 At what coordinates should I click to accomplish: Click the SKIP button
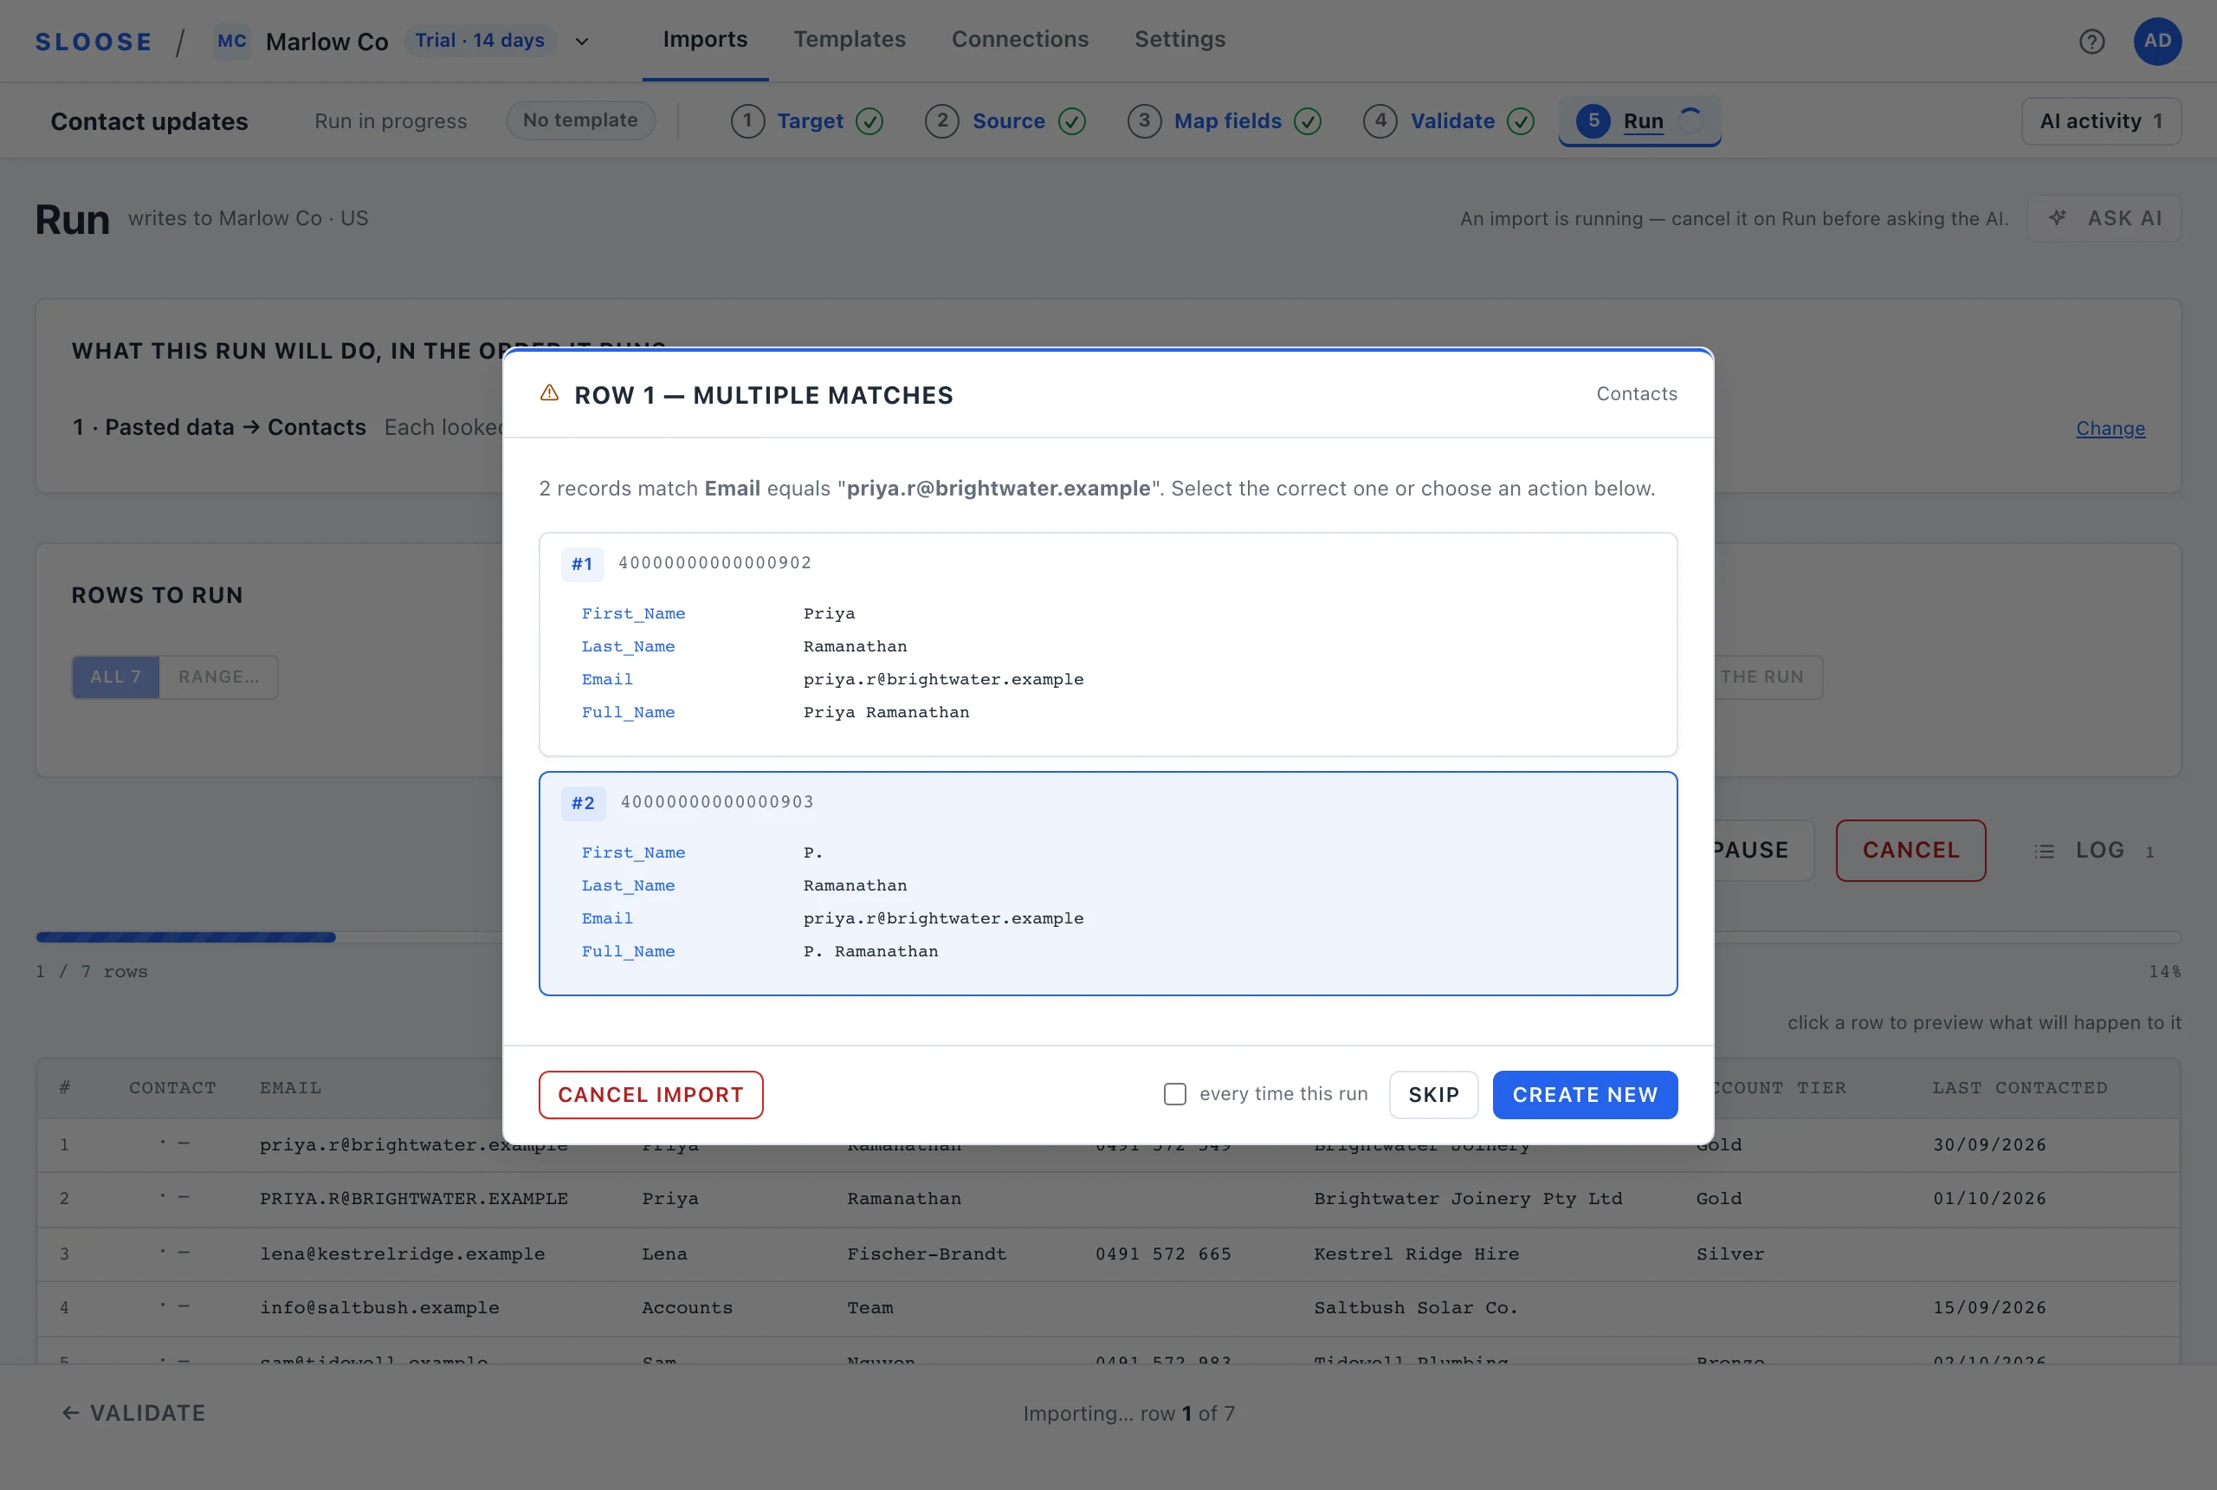tap(1433, 1095)
